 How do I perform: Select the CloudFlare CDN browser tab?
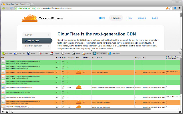[x=16, y=4]
